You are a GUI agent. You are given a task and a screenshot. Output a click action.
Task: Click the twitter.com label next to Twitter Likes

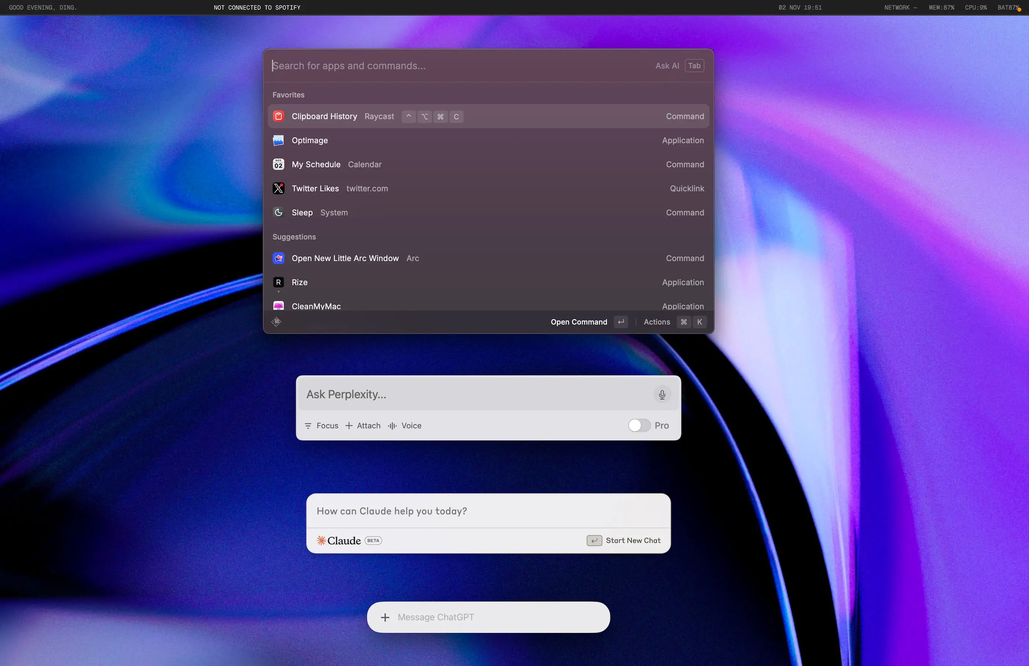tap(367, 188)
